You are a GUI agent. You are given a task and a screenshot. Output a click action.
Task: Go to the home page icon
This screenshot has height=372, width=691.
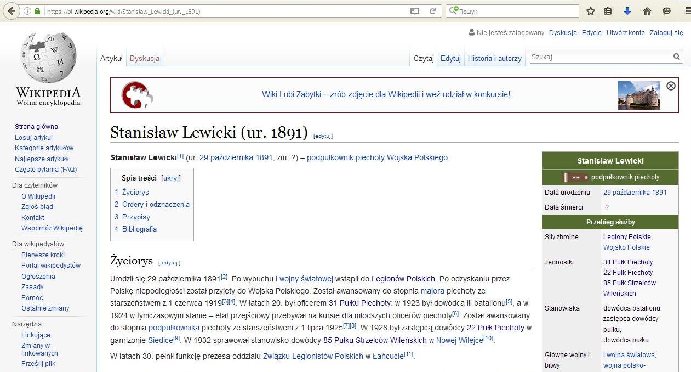[647, 11]
